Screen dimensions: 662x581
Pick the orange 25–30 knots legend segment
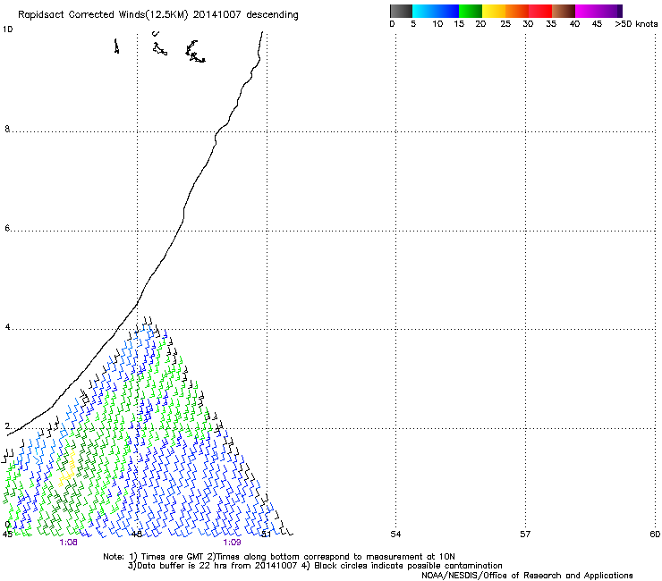click(x=517, y=11)
